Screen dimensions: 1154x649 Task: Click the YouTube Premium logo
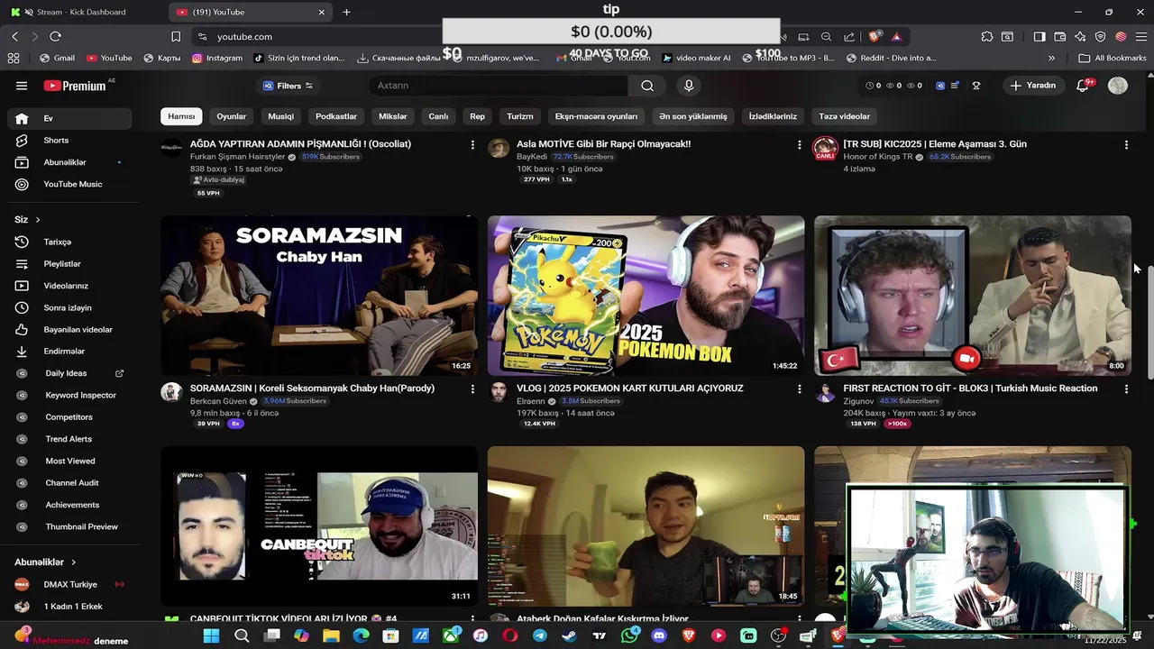click(75, 86)
